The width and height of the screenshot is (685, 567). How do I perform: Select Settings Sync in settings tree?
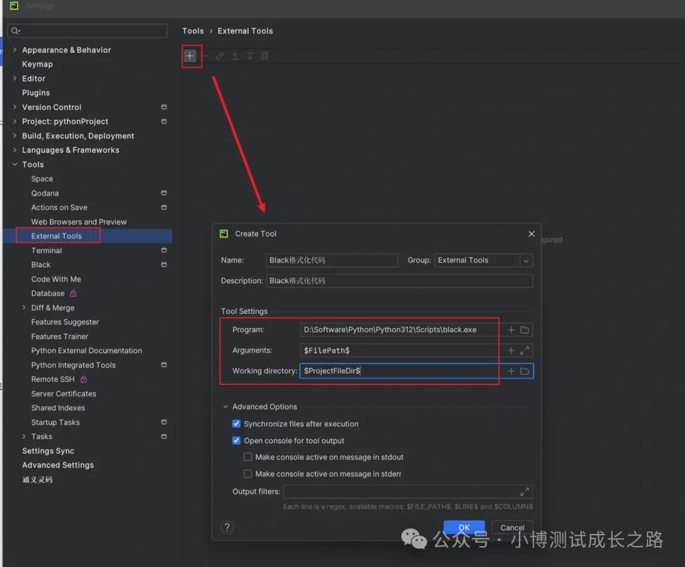pos(48,451)
